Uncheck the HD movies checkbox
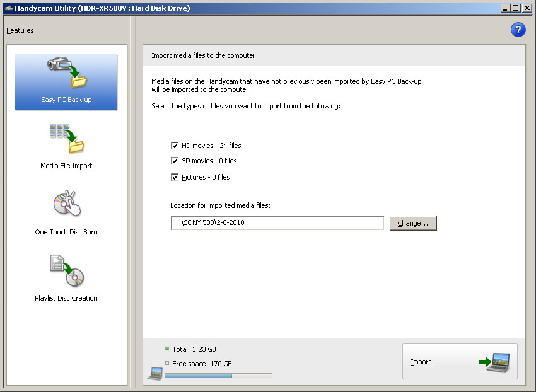Image resolution: width=536 pixels, height=392 pixels. (x=175, y=146)
